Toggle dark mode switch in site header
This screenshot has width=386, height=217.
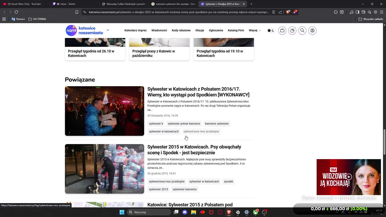[271, 30]
